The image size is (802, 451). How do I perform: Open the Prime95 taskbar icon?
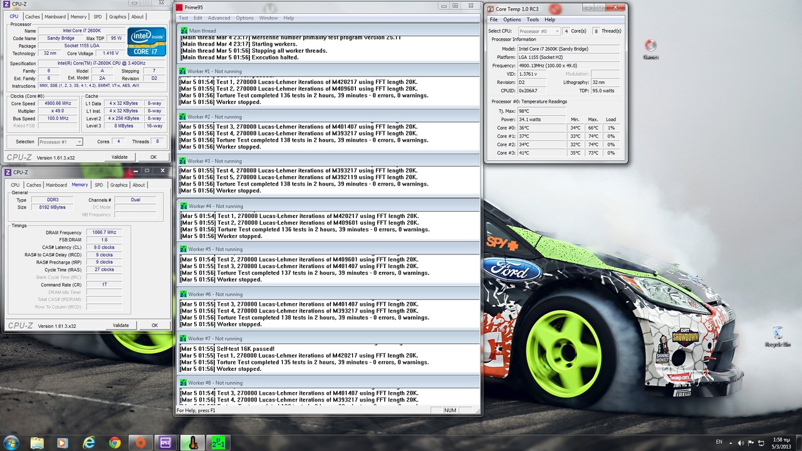(x=218, y=443)
